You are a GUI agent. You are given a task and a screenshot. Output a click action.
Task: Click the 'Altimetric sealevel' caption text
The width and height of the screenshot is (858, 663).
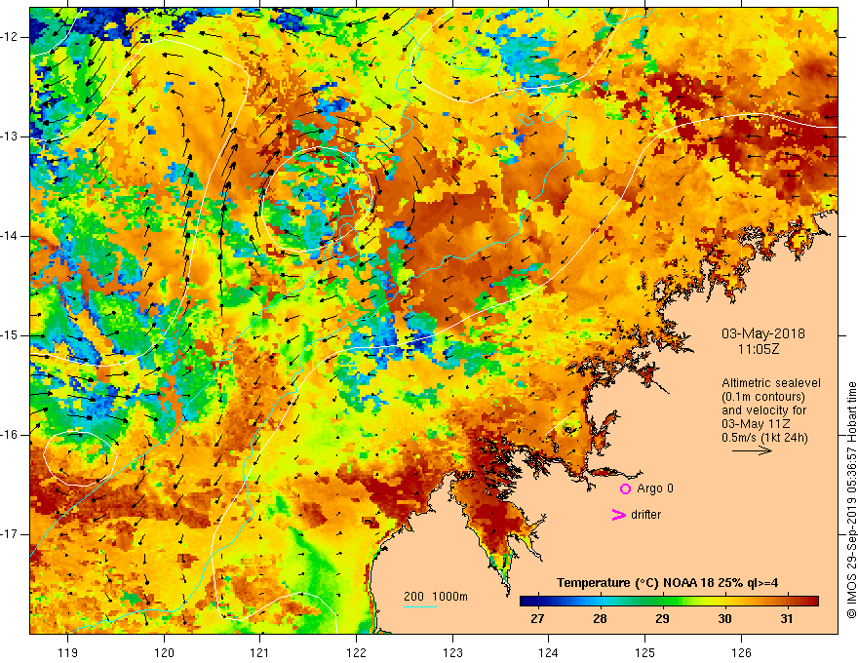[771, 383]
